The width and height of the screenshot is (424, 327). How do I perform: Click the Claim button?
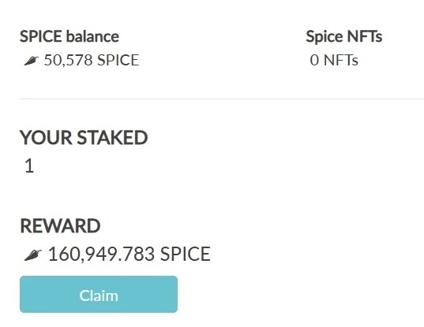pos(99,294)
